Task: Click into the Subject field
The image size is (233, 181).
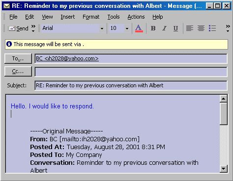Action: coord(131,85)
